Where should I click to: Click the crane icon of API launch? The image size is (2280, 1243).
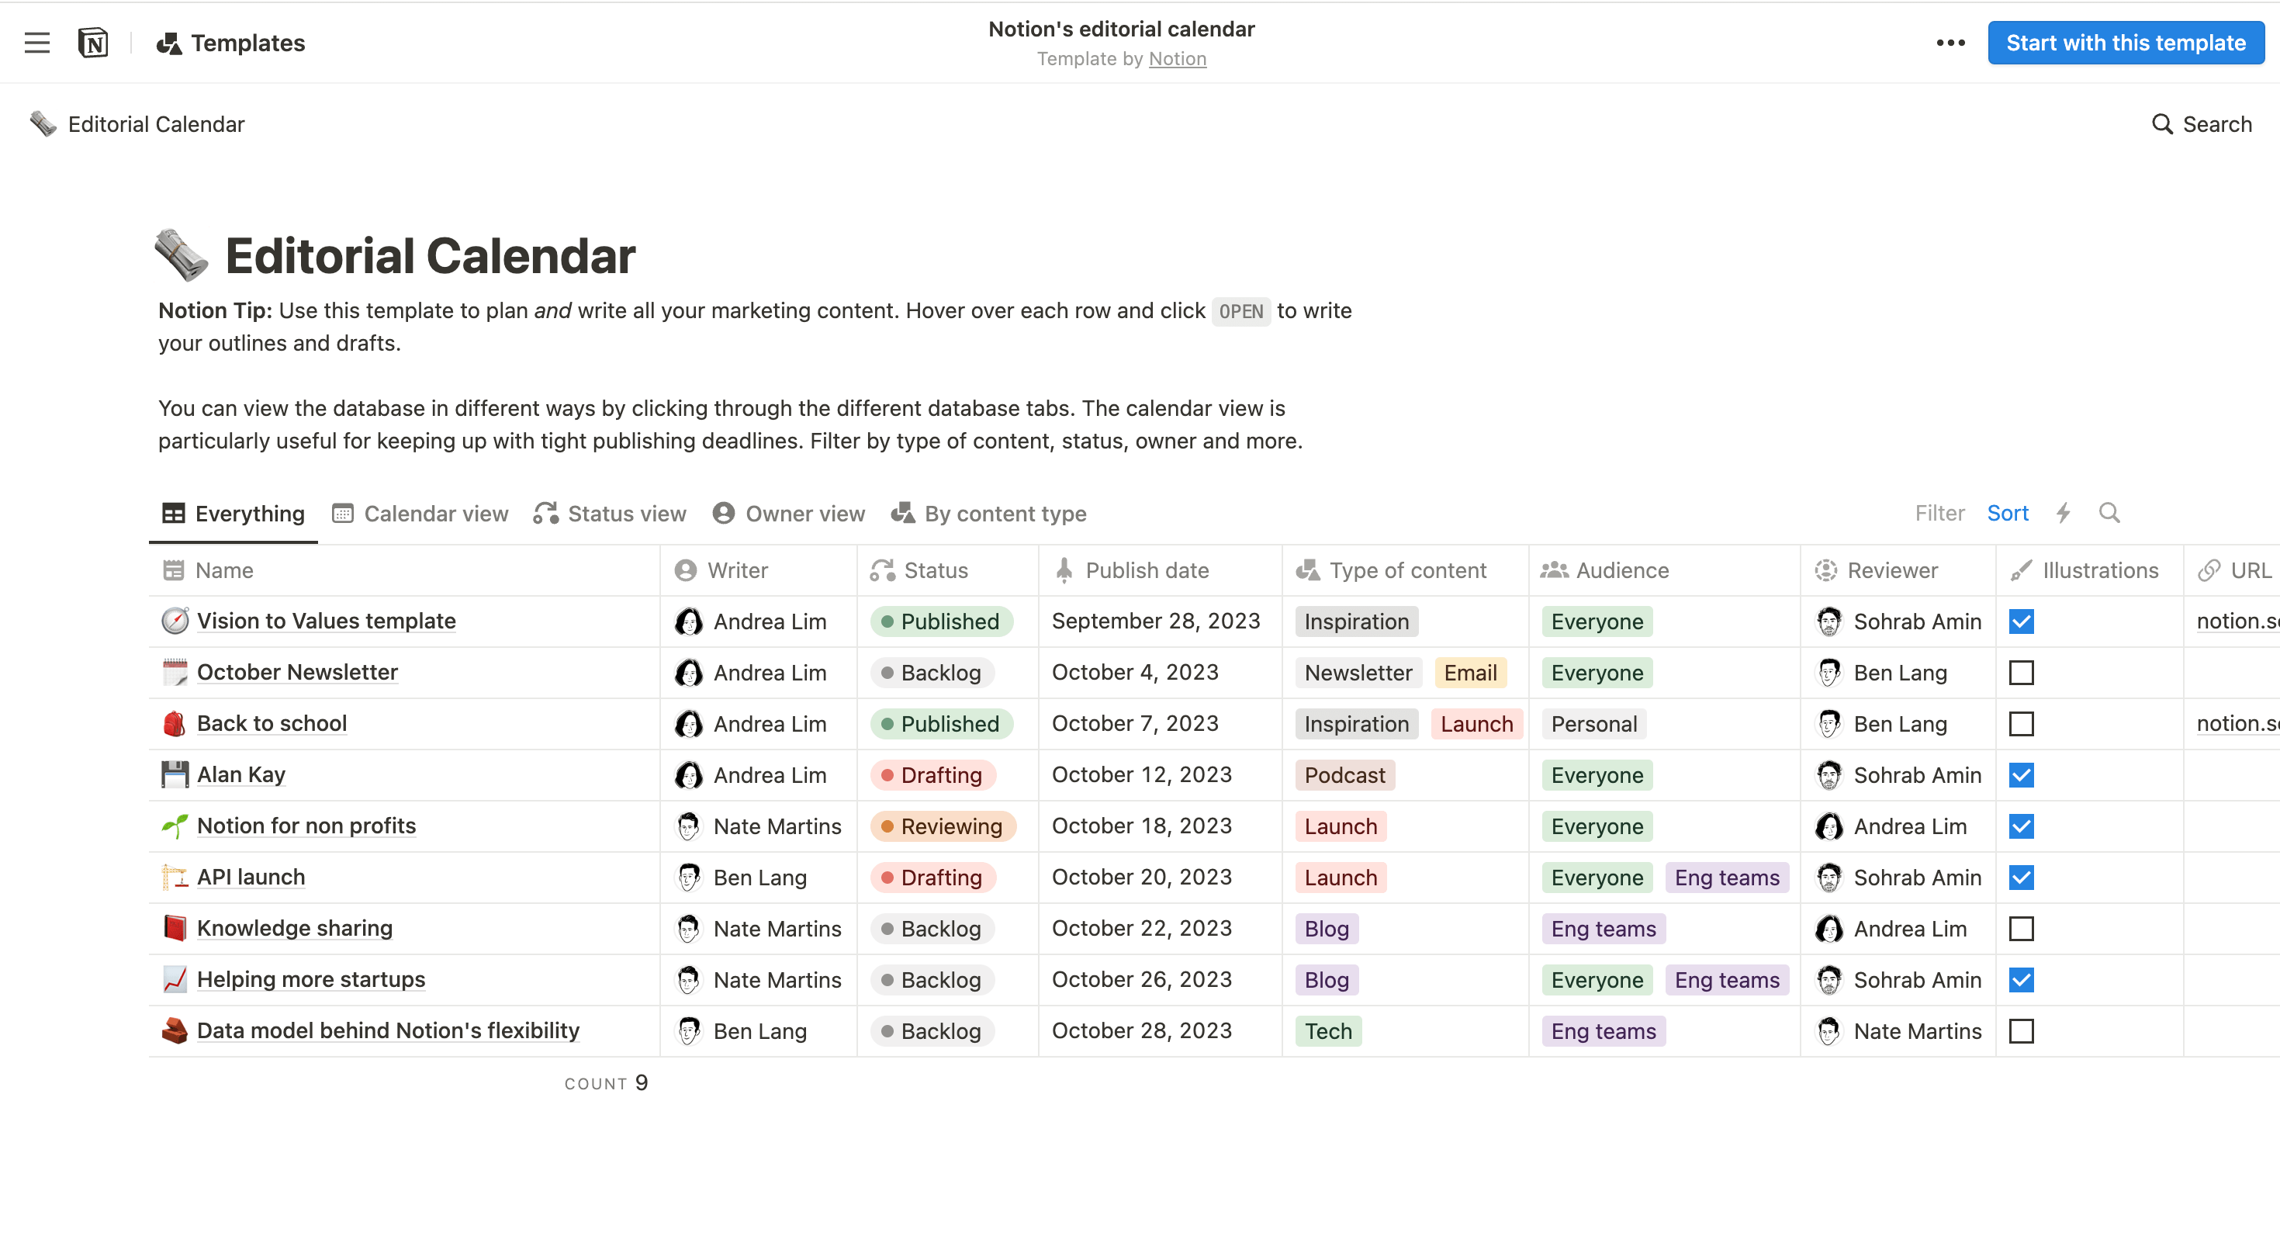pos(175,878)
